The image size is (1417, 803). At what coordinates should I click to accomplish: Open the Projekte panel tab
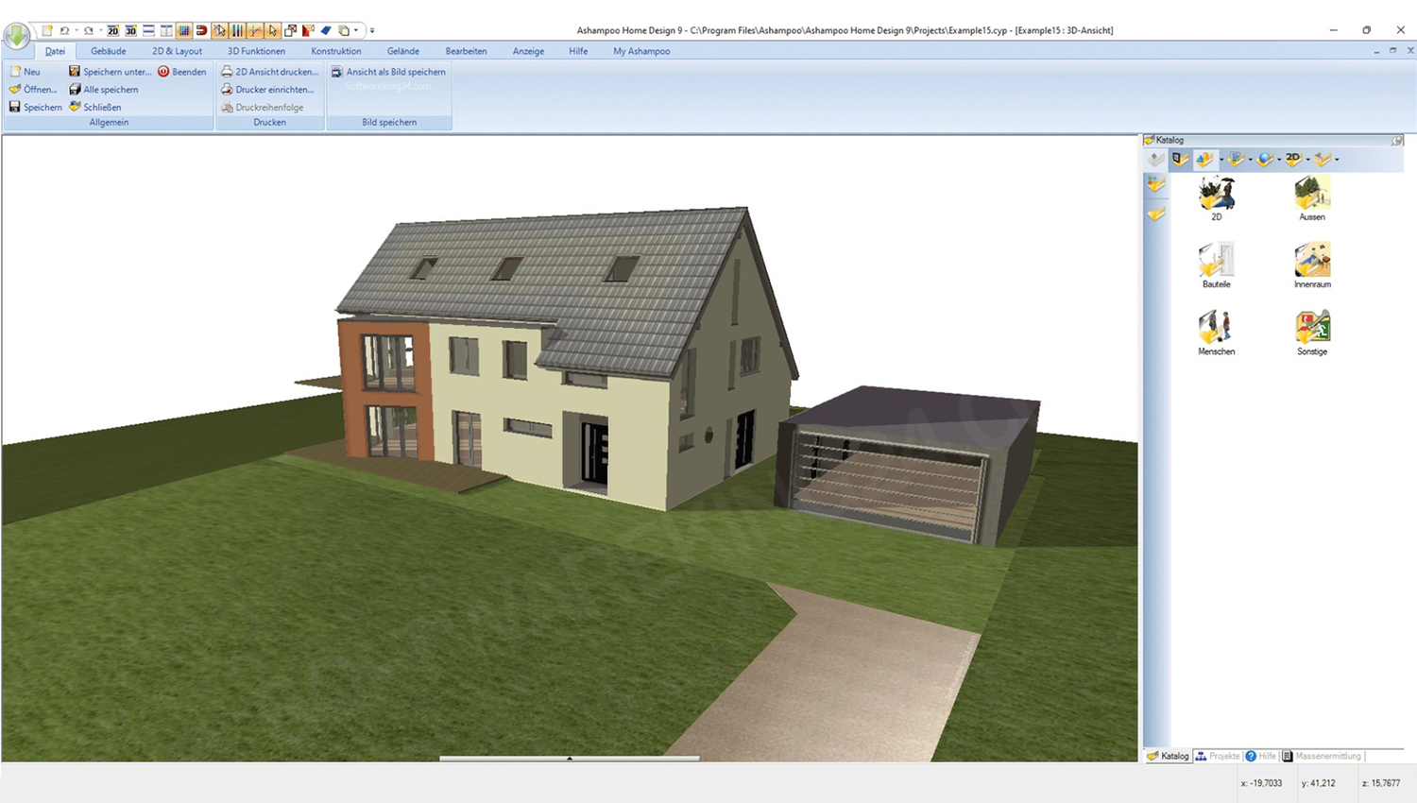(1217, 756)
